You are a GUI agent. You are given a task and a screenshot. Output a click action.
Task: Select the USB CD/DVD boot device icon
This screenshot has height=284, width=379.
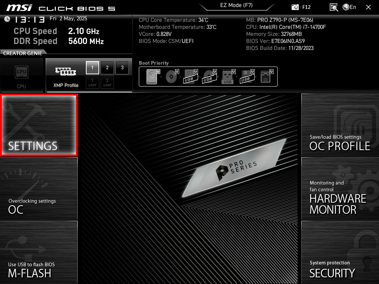click(x=209, y=76)
